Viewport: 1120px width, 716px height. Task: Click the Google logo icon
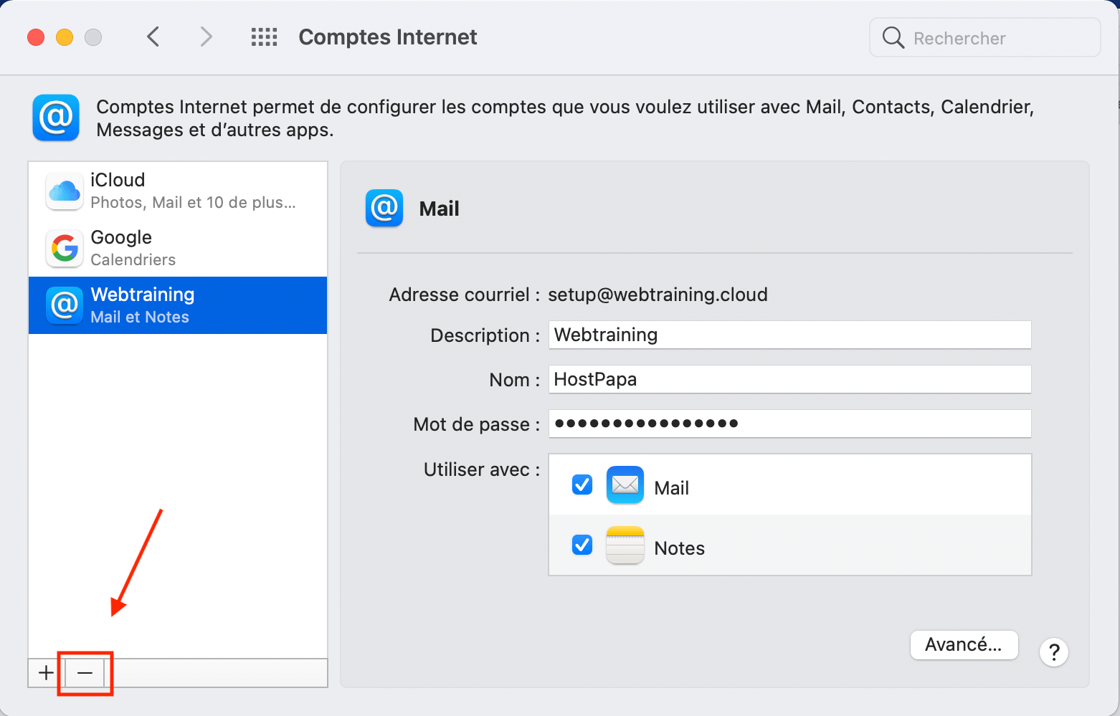[x=65, y=248]
